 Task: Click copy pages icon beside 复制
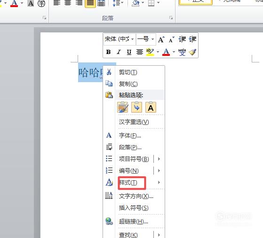point(109,84)
